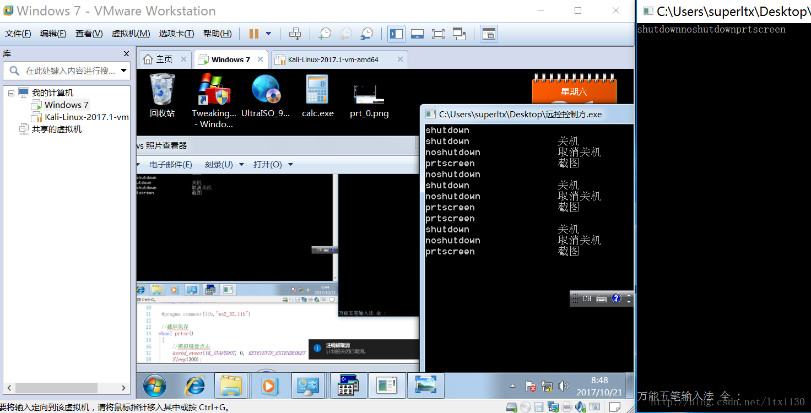Toggle the library sidebar view button
Viewport: 811px width, 413px height.
point(396,34)
